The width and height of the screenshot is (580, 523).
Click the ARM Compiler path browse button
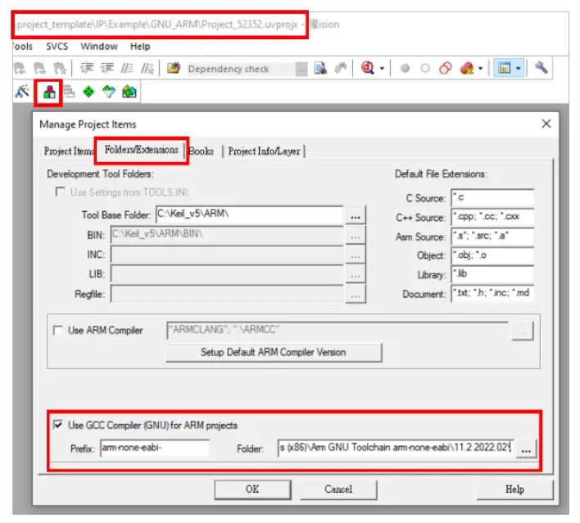coord(523,331)
